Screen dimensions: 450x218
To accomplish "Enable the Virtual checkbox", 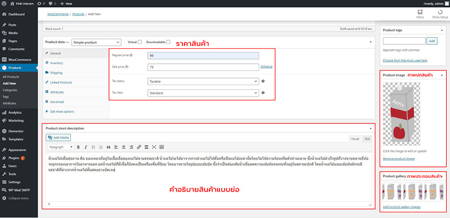I will [140, 42].
